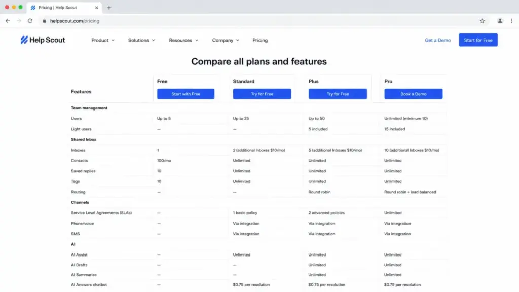
Task: Click the Team management section label
Action: click(x=89, y=108)
